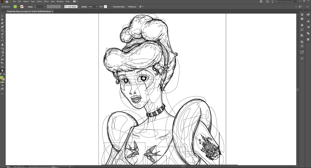Screen dimensions: 311x168
Task: Open the Stroke panel link
Action: coord(30,7)
